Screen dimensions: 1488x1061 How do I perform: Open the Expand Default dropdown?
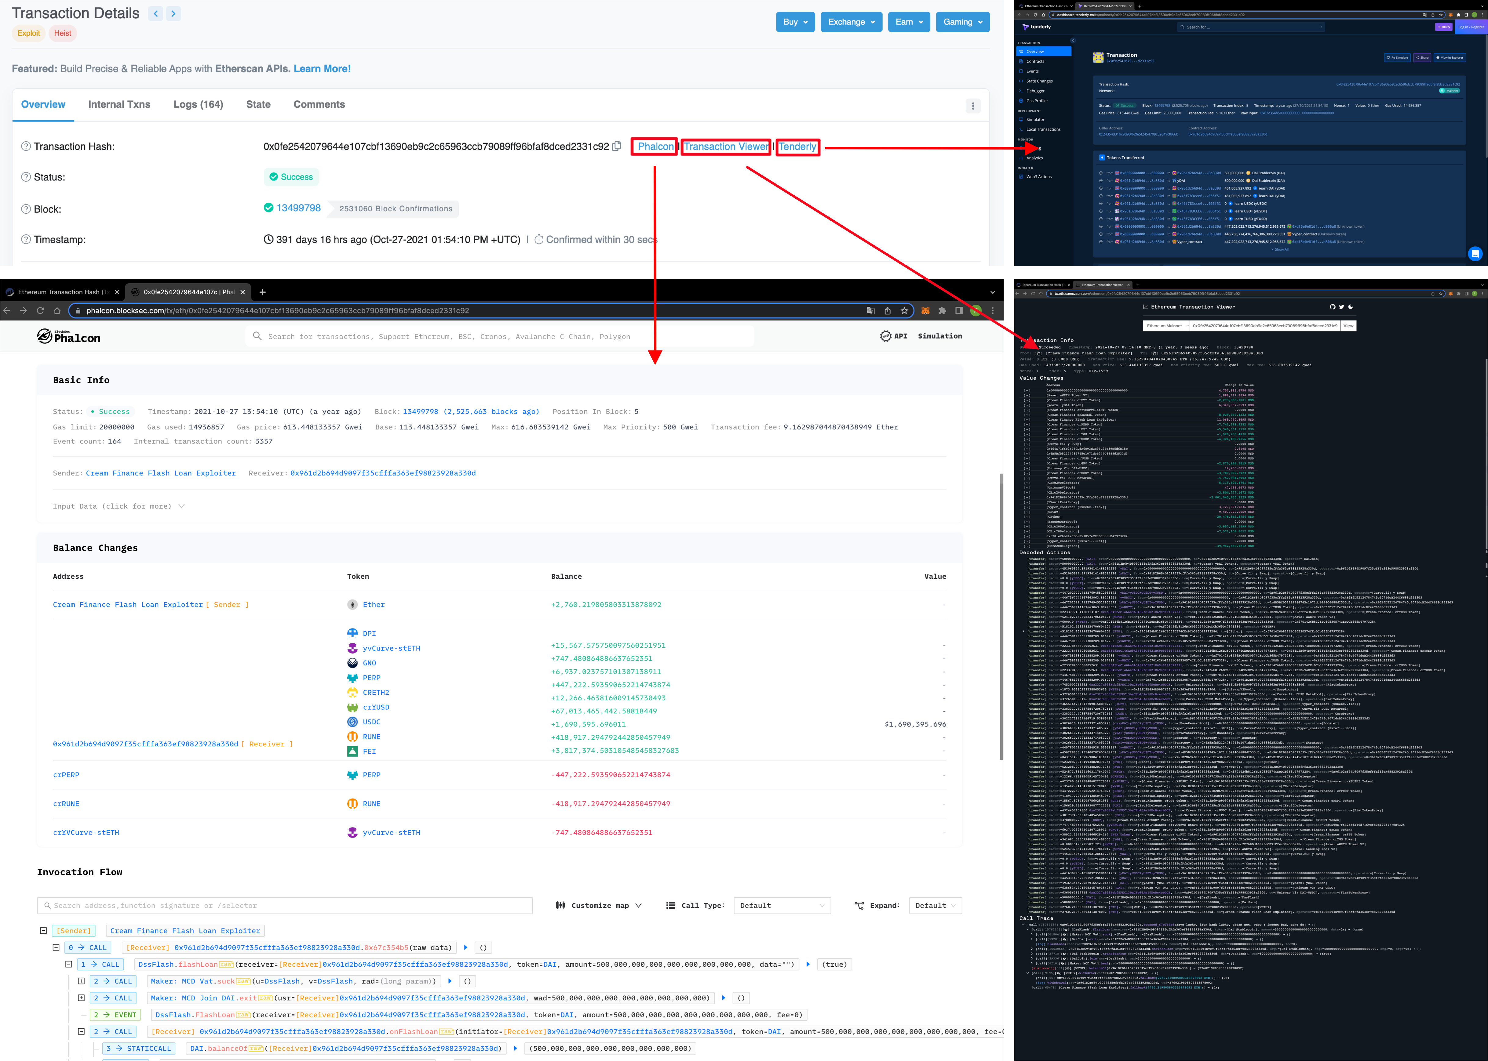click(935, 906)
